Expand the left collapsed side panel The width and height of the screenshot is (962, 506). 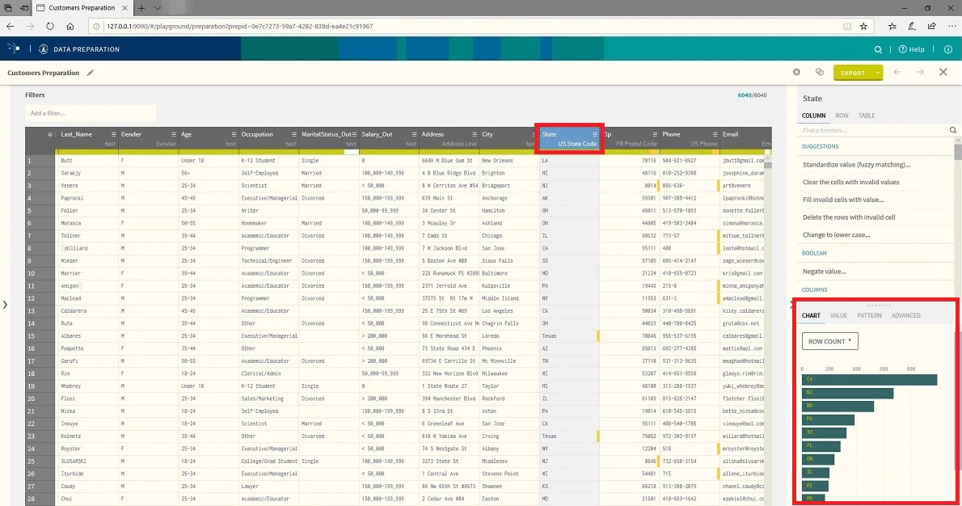tap(6, 304)
